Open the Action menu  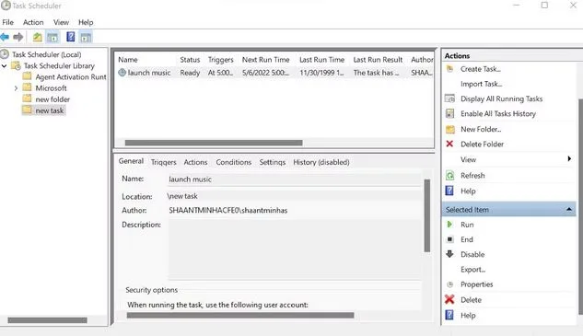[x=33, y=22]
